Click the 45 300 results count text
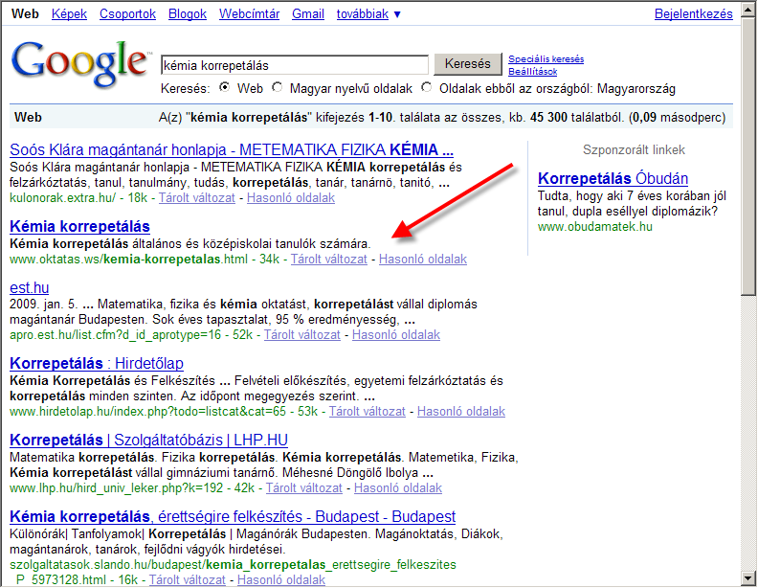The image size is (758, 588). (x=548, y=118)
